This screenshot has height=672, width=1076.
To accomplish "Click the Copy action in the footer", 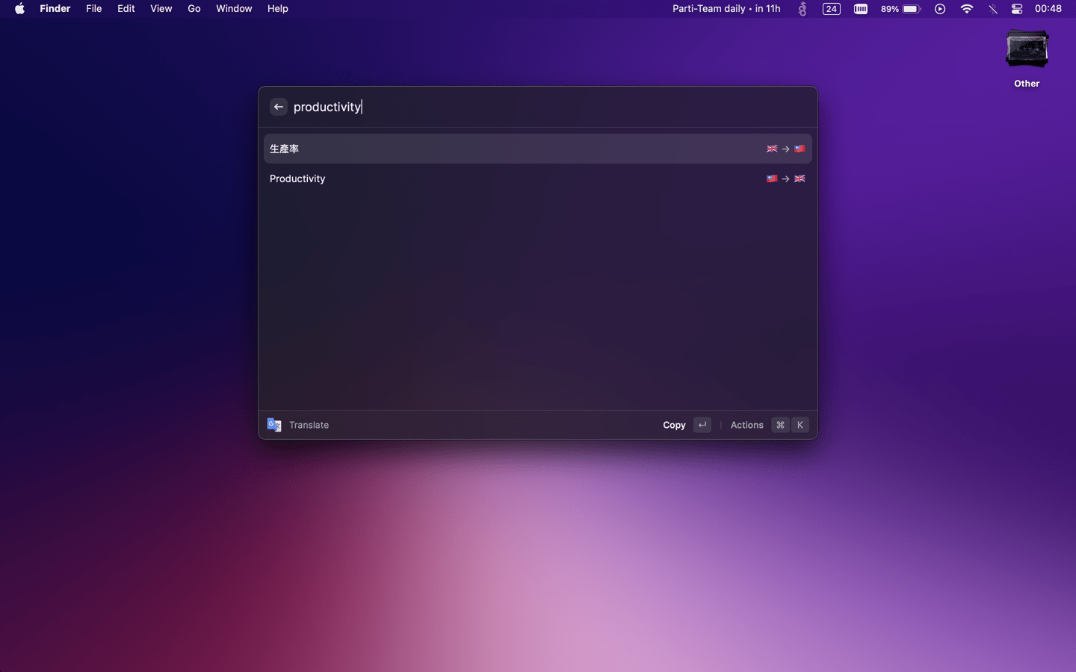I will pos(674,425).
